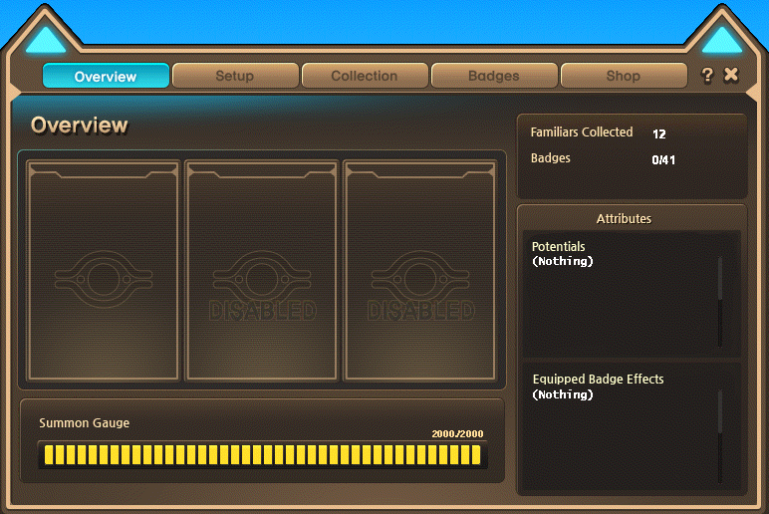This screenshot has width=769, height=514.
Task: Click the Attributes panel header
Action: 624,219
